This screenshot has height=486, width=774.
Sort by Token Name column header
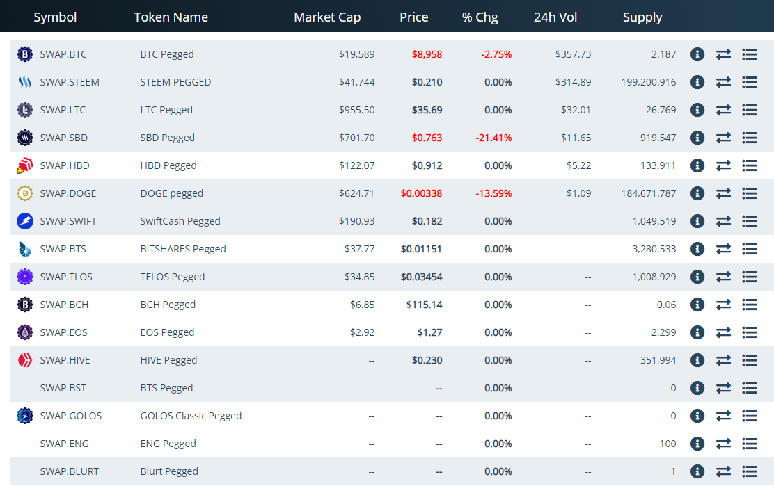pyautogui.click(x=171, y=17)
